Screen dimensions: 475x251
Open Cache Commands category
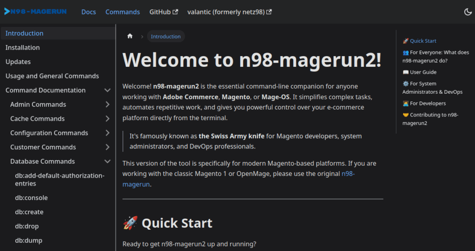tap(38, 119)
